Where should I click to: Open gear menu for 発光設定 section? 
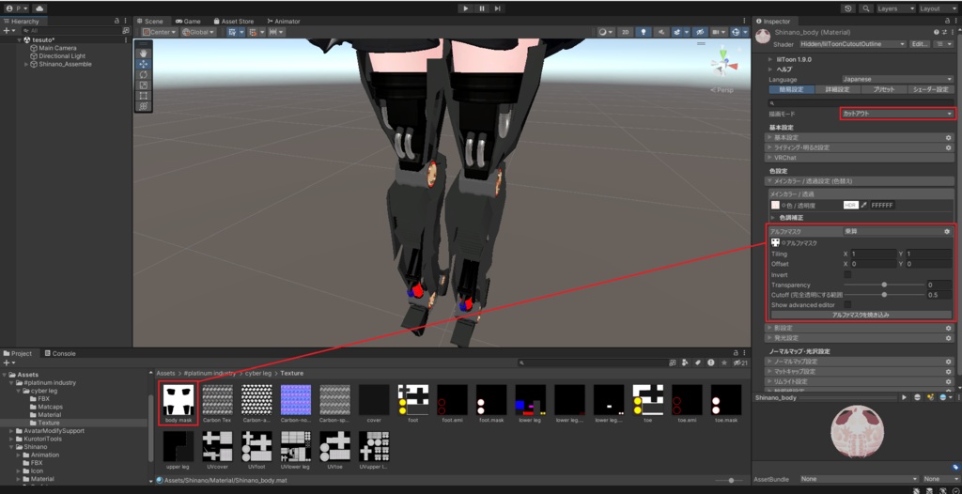[949, 338]
